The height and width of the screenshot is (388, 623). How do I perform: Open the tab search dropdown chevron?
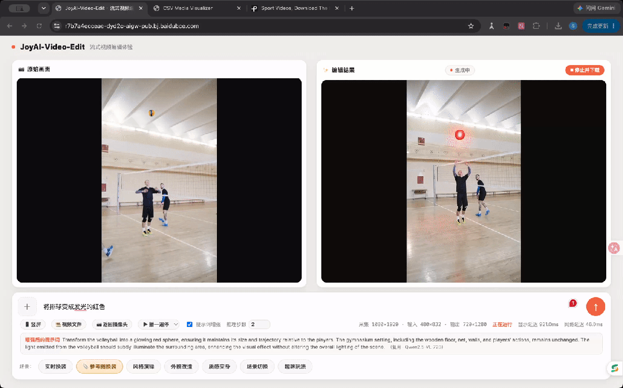coord(43,8)
